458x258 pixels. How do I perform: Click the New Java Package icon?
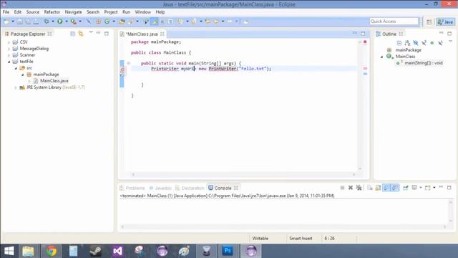pyautogui.click(x=98, y=21)
